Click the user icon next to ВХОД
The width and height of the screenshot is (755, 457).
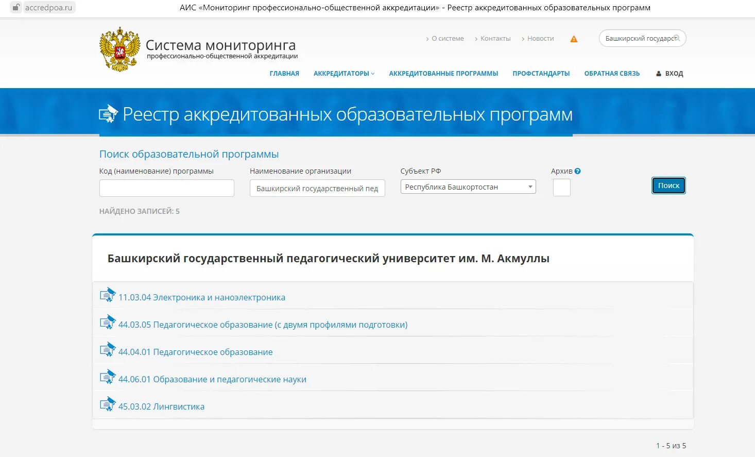click(659, 74)
